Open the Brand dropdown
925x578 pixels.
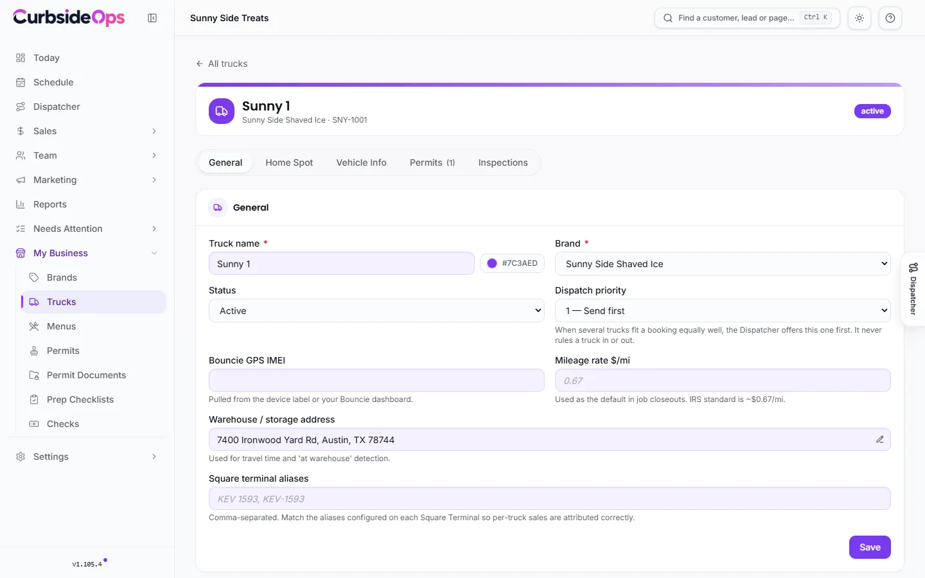click(x=723, y=264)
